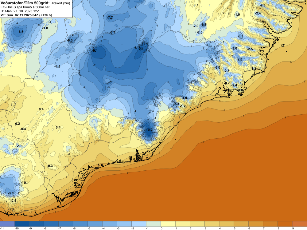Click the -2.8 temperature label
Viewport: 307px width, 230px height.
227,71
